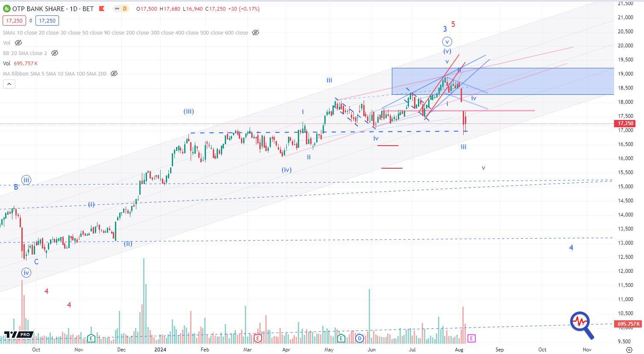Collapse the indicator legend
This screenshot has width=644, height=354.
coord(8,84)
